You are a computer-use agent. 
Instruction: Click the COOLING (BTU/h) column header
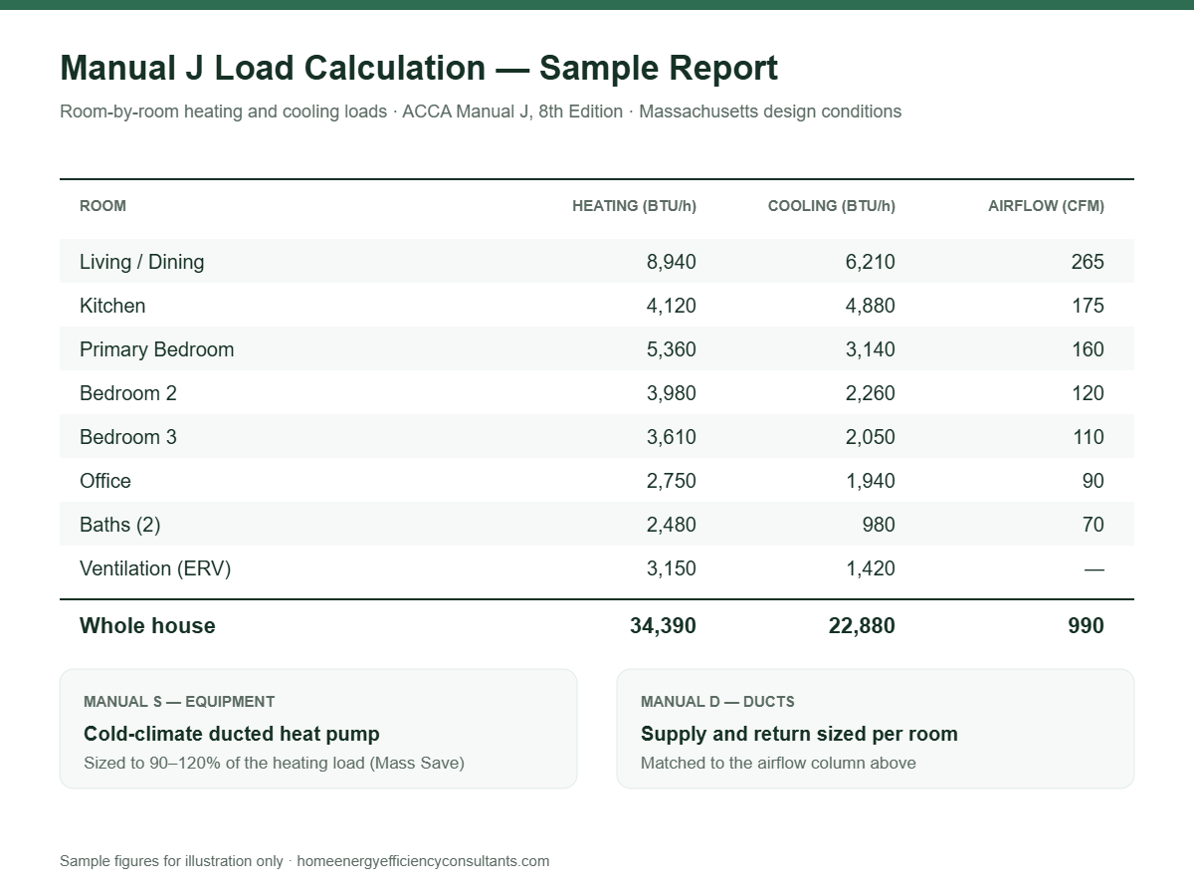tap(832, 206)
